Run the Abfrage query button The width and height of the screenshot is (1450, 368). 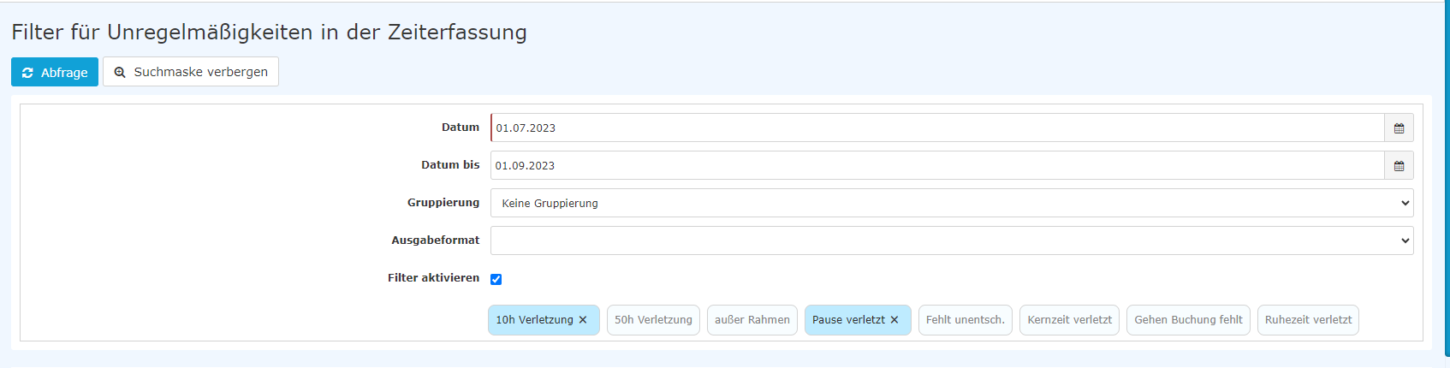(x=55, y=72)
